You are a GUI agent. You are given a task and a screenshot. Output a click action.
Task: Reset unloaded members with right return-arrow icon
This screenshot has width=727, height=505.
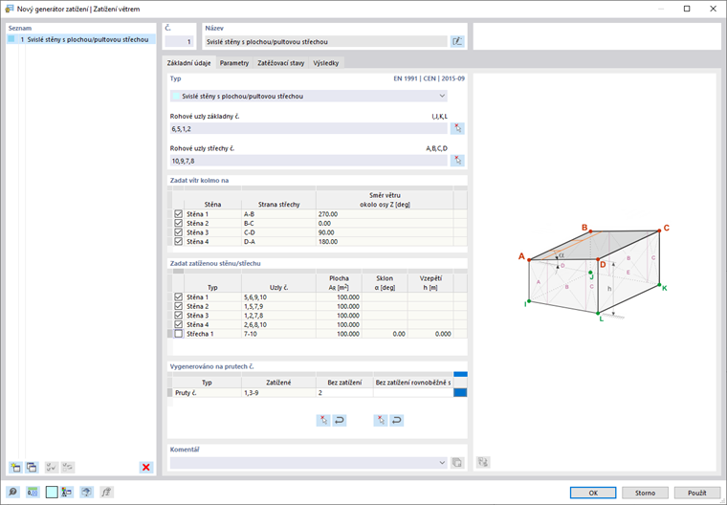396,420
